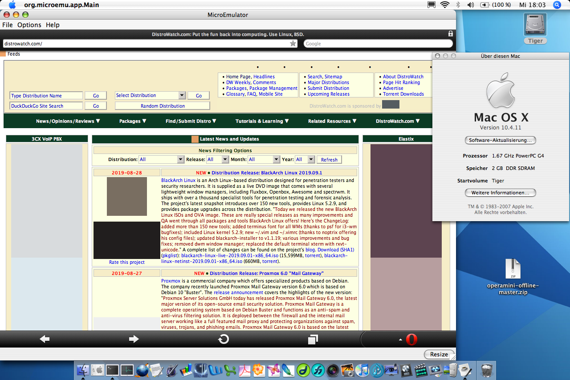
Task: Open Distribution Release: BlackArch Linux 2019.09.1
Action: [267, 173]
